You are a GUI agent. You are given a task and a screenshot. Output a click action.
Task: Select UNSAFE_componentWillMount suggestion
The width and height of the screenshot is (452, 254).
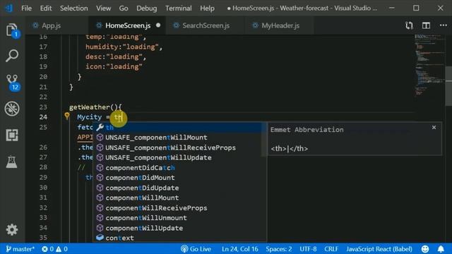177,138
